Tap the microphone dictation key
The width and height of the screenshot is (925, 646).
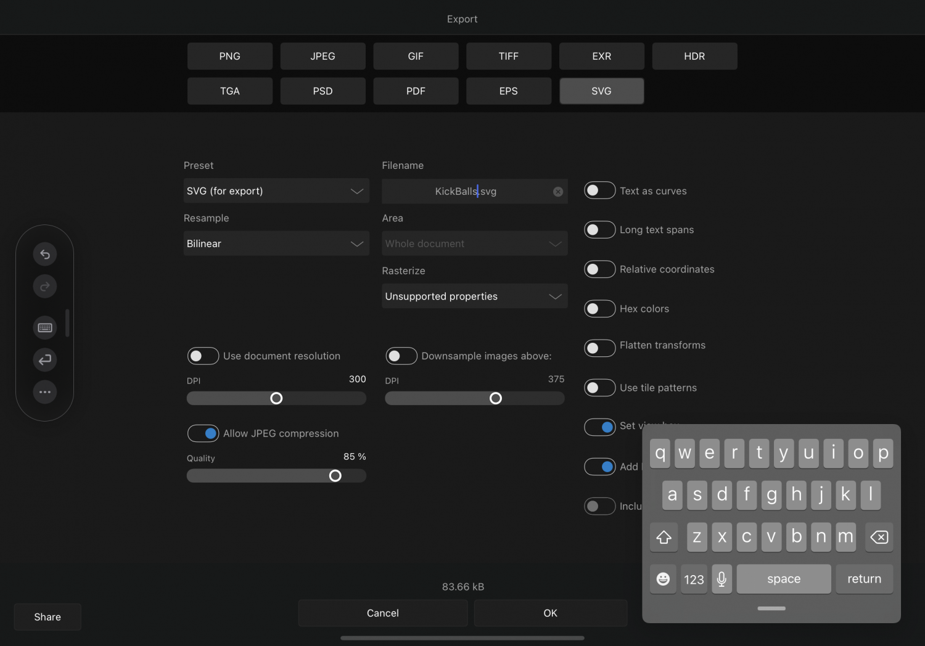tap(721, 579)
